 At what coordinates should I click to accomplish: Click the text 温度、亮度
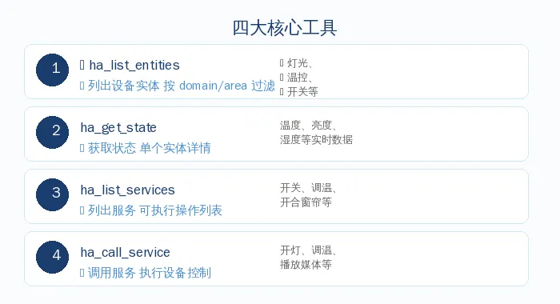click(307, 126)
